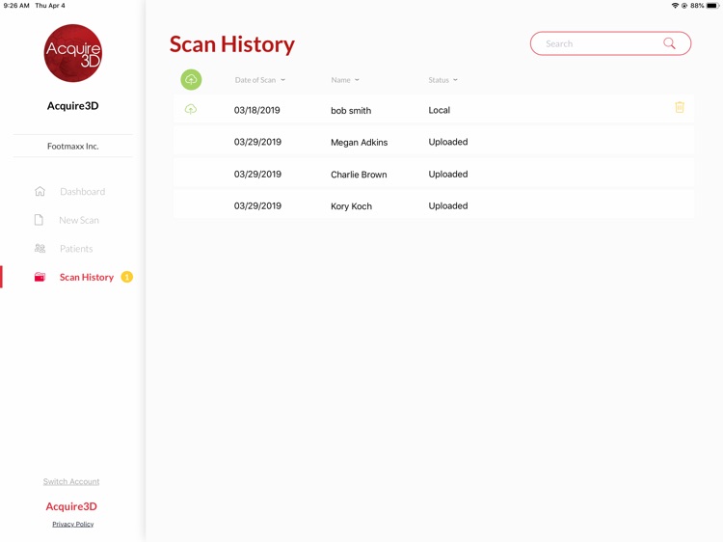Click the yellow notification badge on Scan History
The width and height of the screenshot is (723, 542).
pyautogui.click(x=127, y=277)
